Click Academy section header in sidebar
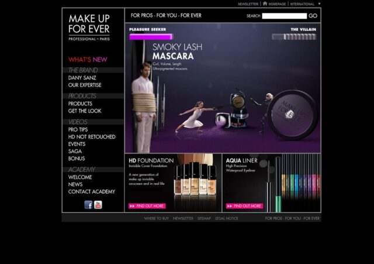 pos(82,169)
